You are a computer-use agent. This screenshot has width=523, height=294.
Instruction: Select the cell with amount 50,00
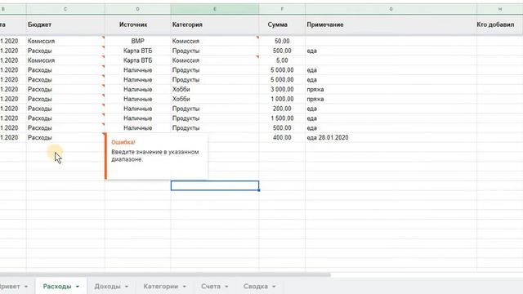click(282, 41)
